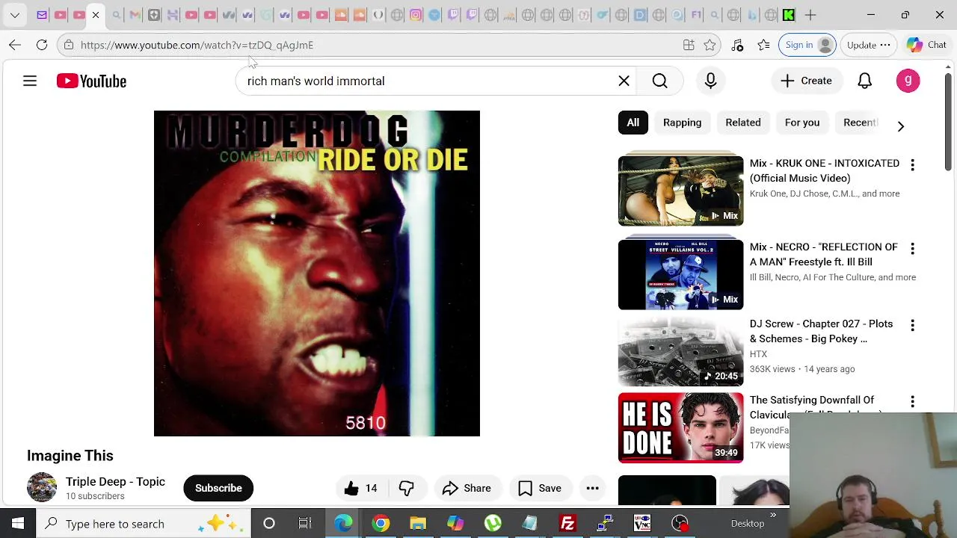Open the Create menu
The width and height of the screenshot is (957, 538).
pos(806,81)
